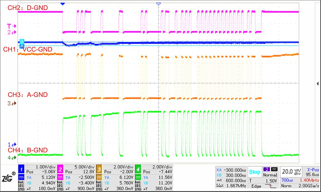
Task: Open the 20.0 us/div timebase setting
Action: pyautogui.click(x=291, y=172)
